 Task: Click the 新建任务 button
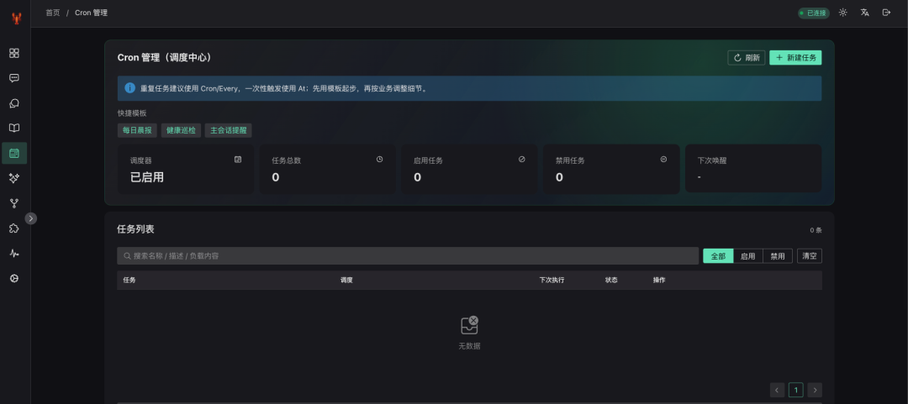point(795,58)
